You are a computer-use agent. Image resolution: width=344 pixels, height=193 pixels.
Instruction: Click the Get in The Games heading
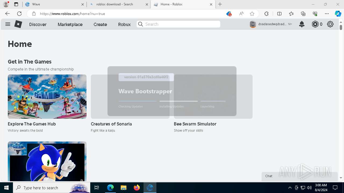(x=30, y=62)
